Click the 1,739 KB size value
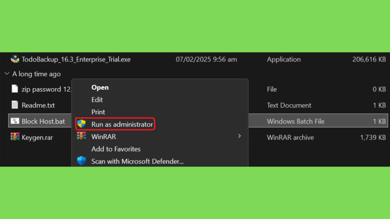 373,137
